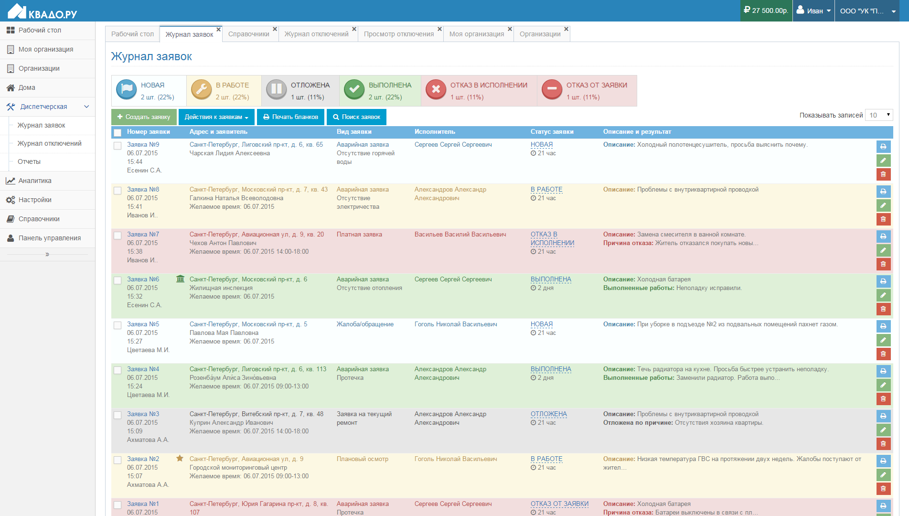Change status ВЫПОЛНЕНА of Заявка №6
909x516 pixels.
pyautogui.click(x=551, y=279)
